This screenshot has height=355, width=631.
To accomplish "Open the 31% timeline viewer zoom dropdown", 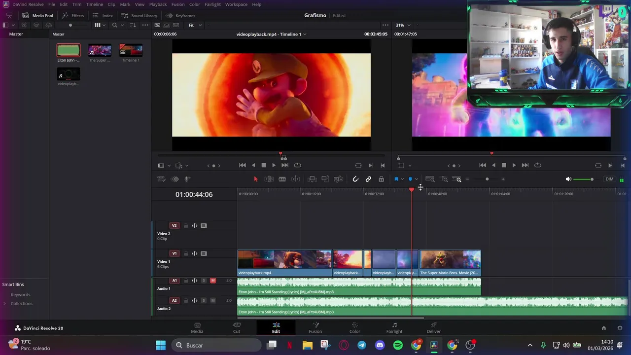I will click(x=403, y=25).
